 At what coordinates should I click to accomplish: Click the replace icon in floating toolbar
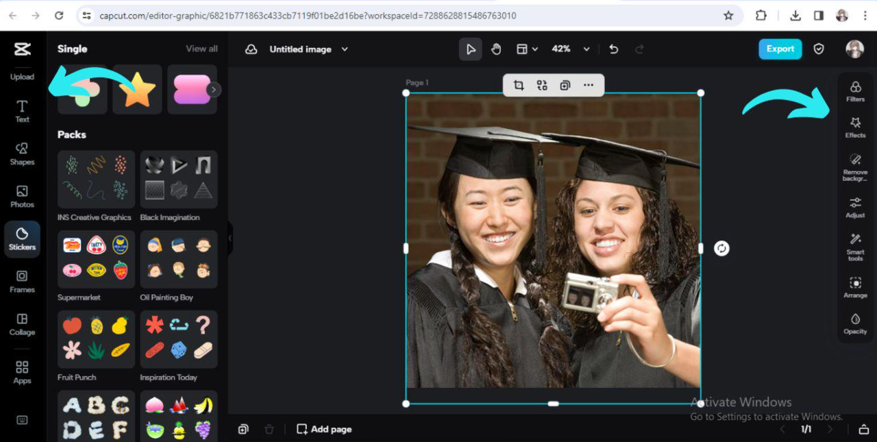point(542,85)
